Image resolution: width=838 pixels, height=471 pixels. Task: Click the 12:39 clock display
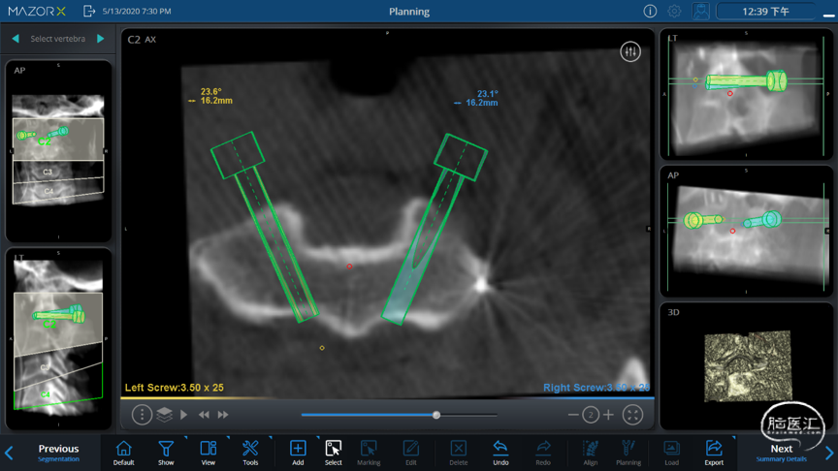(765, 12)
